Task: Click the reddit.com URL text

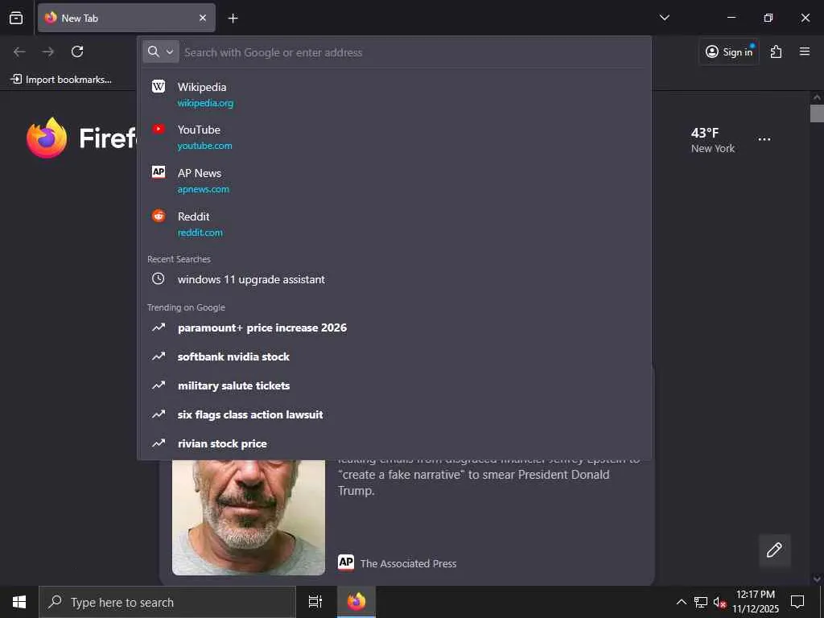Action: click(x=200, y=233)
